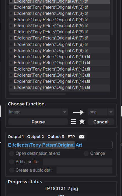This screenshot has width=122, height=196.
Task: Pause the conversion process
Action: [x=38, y=122]
